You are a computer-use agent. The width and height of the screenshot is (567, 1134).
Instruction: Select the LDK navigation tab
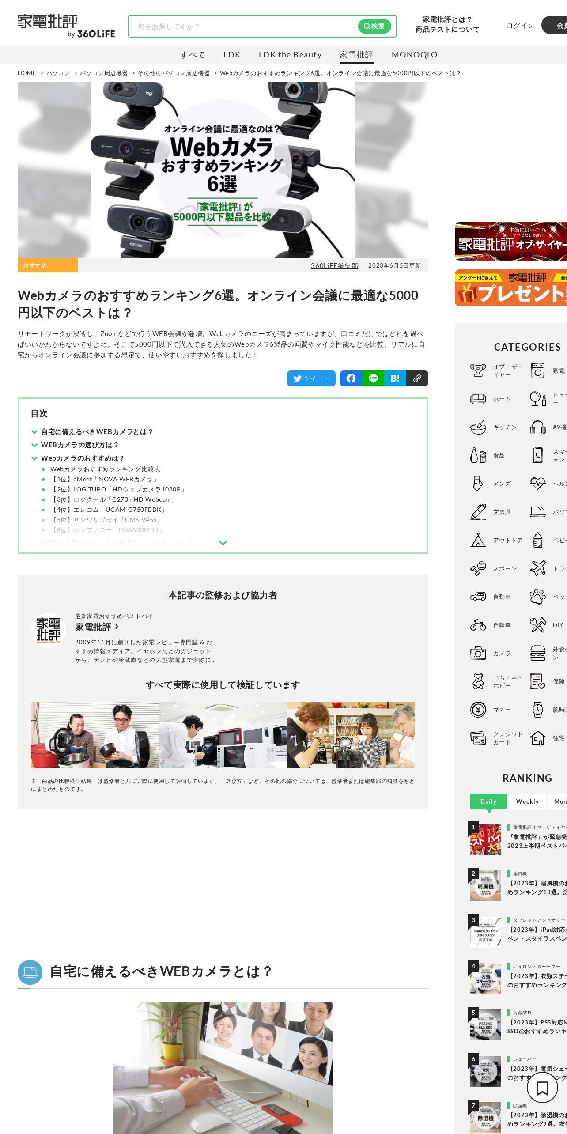coord(232,55)
